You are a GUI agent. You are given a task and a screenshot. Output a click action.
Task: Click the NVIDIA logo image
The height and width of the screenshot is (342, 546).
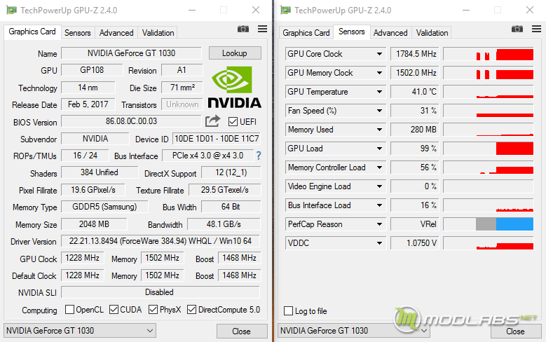(235, 87)
